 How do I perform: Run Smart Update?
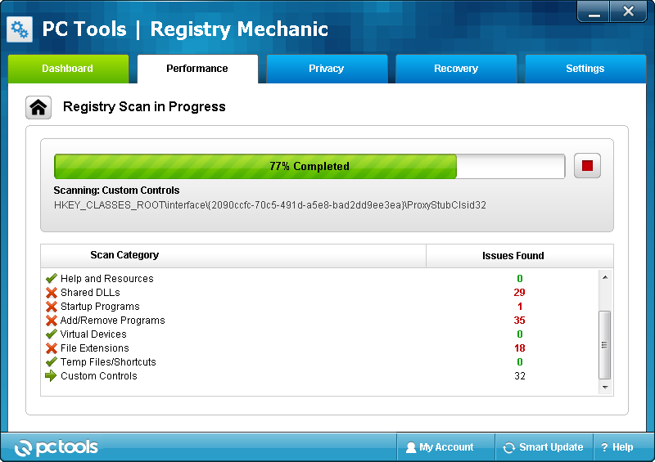point(544,447)
